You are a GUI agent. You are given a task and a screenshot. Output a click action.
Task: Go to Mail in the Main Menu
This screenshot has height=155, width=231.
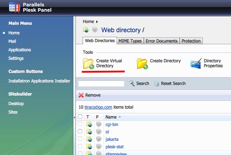(12, 41)
